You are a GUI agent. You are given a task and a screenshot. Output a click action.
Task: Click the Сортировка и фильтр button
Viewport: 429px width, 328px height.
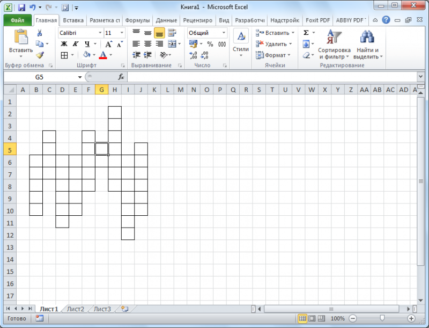coord(334,45)
